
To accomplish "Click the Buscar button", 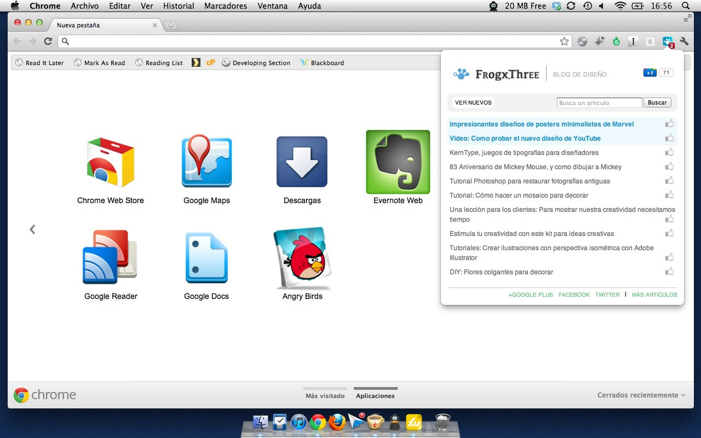I will click(x=657, y=102).
